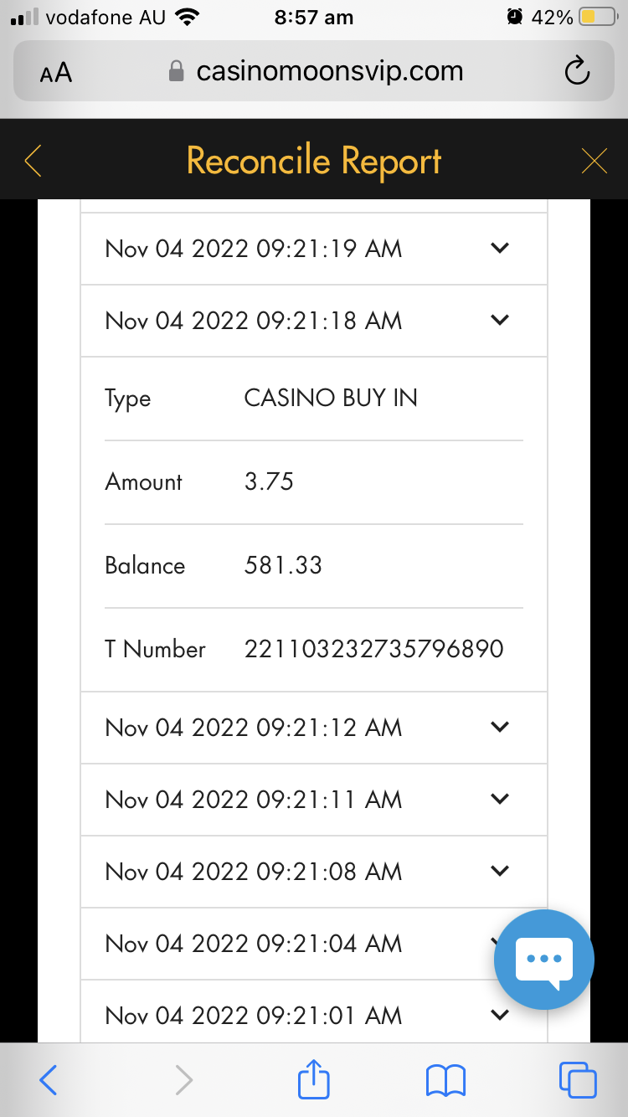
Task: Expand the 09:21:01 AM transaction row
Action: click(500, 1016)
